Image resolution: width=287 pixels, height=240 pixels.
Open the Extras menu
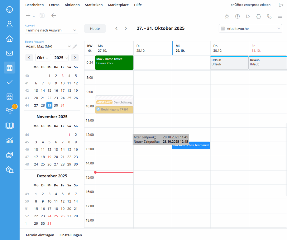pyautogui.click(x=54, y=5)
